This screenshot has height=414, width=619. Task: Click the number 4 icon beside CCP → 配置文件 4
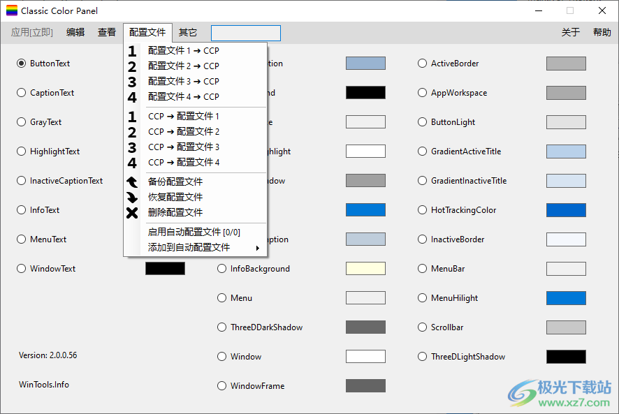pos(132,163)
